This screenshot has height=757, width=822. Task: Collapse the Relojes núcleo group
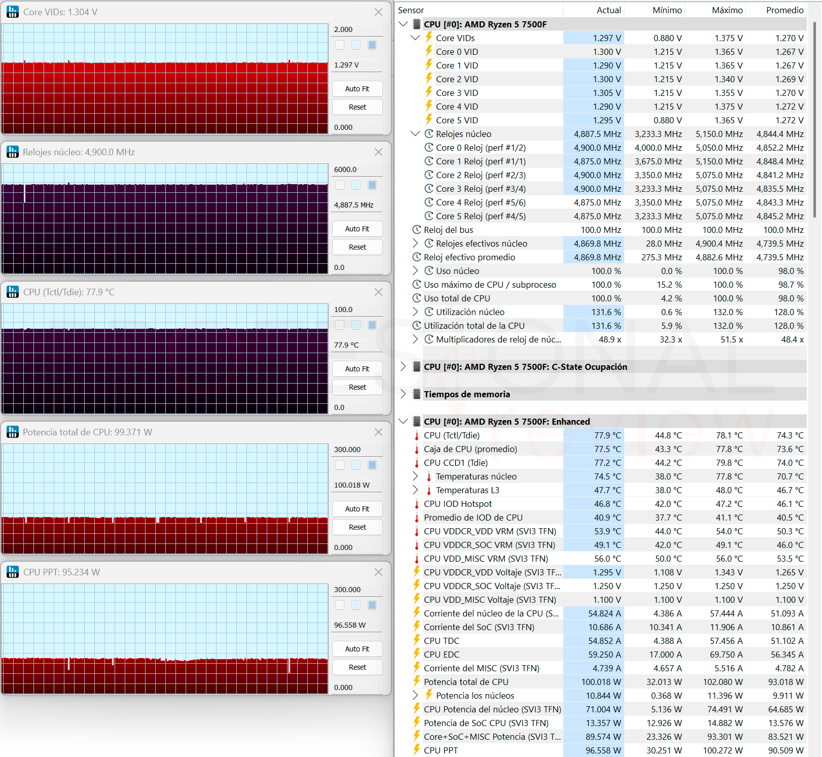(x=415, y=133)
